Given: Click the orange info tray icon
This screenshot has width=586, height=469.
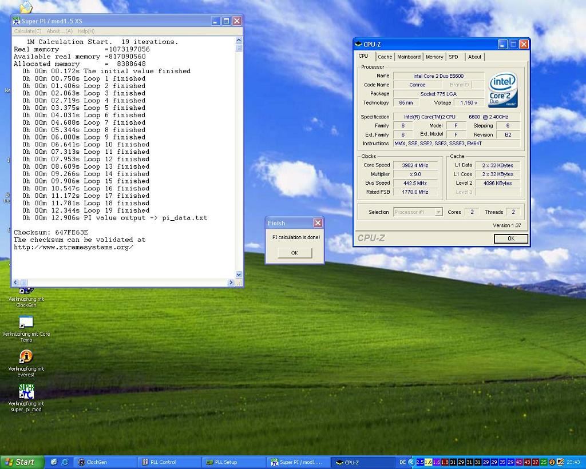Looking at the screenshot, I should coord(552,462).
